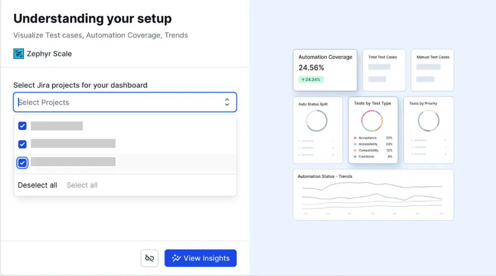Focus the Select Projects search field
Viewport: 496px width, 276px height.
pyautogui.click(x=116, y=102)
